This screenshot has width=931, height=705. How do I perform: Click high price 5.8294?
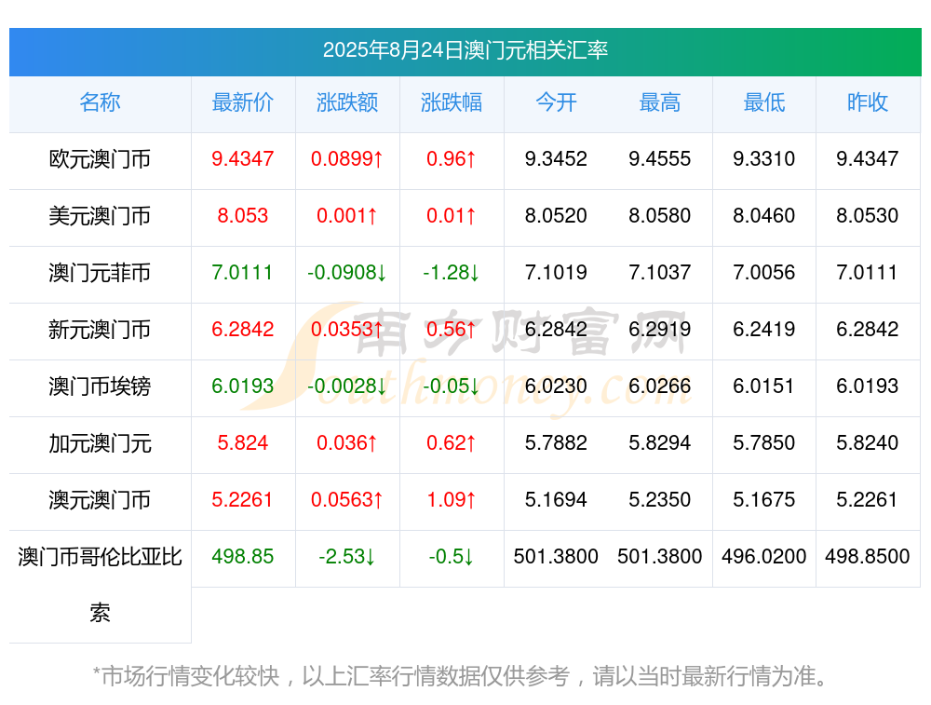click(x=660, y=443)
